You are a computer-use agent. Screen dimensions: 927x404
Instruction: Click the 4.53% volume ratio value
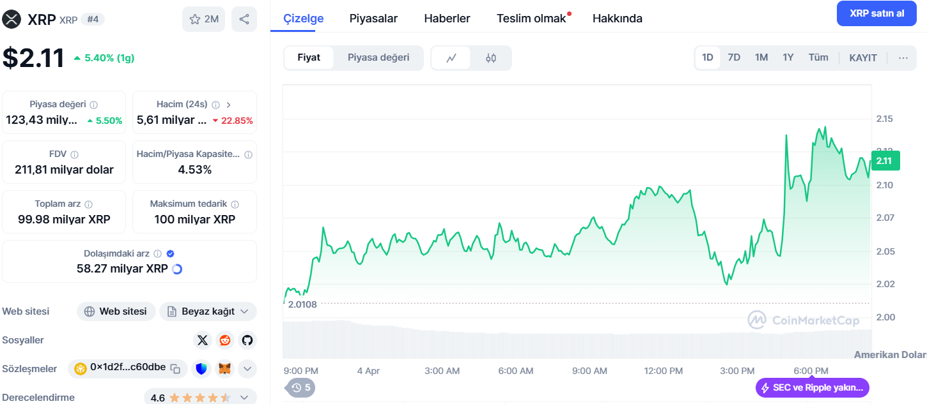pyautogui.click(x=194, y=170)
